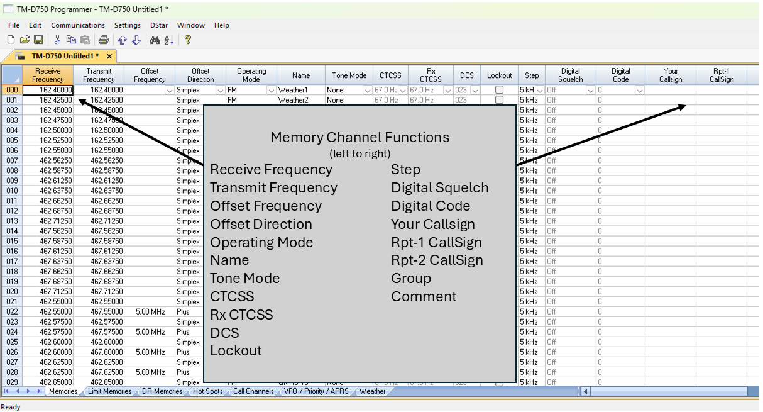
Task: Click the scrollbar left arrow under the grid
Action: [x=585, y=391]
